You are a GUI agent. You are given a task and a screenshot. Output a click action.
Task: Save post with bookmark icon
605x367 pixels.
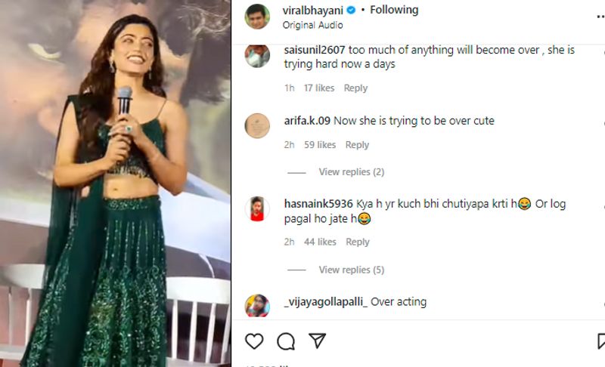(x=601, y=341)
